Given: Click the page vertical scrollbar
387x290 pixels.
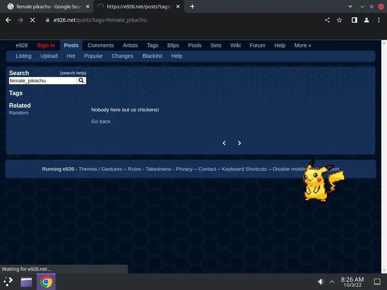Looking at the screenshot, I should pyautogui.click(x=384, y=156).
